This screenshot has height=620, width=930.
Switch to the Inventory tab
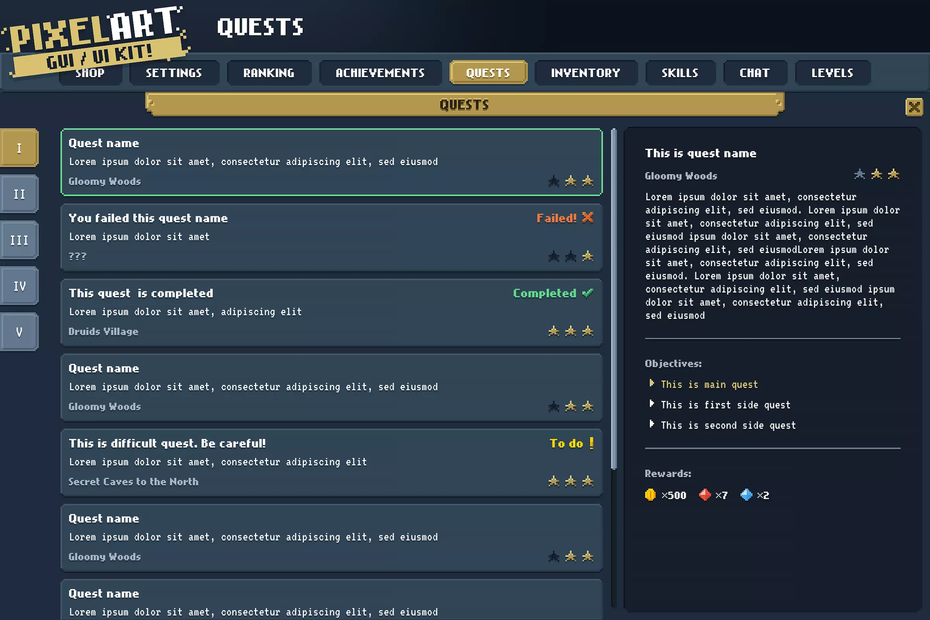click(585, 73)
